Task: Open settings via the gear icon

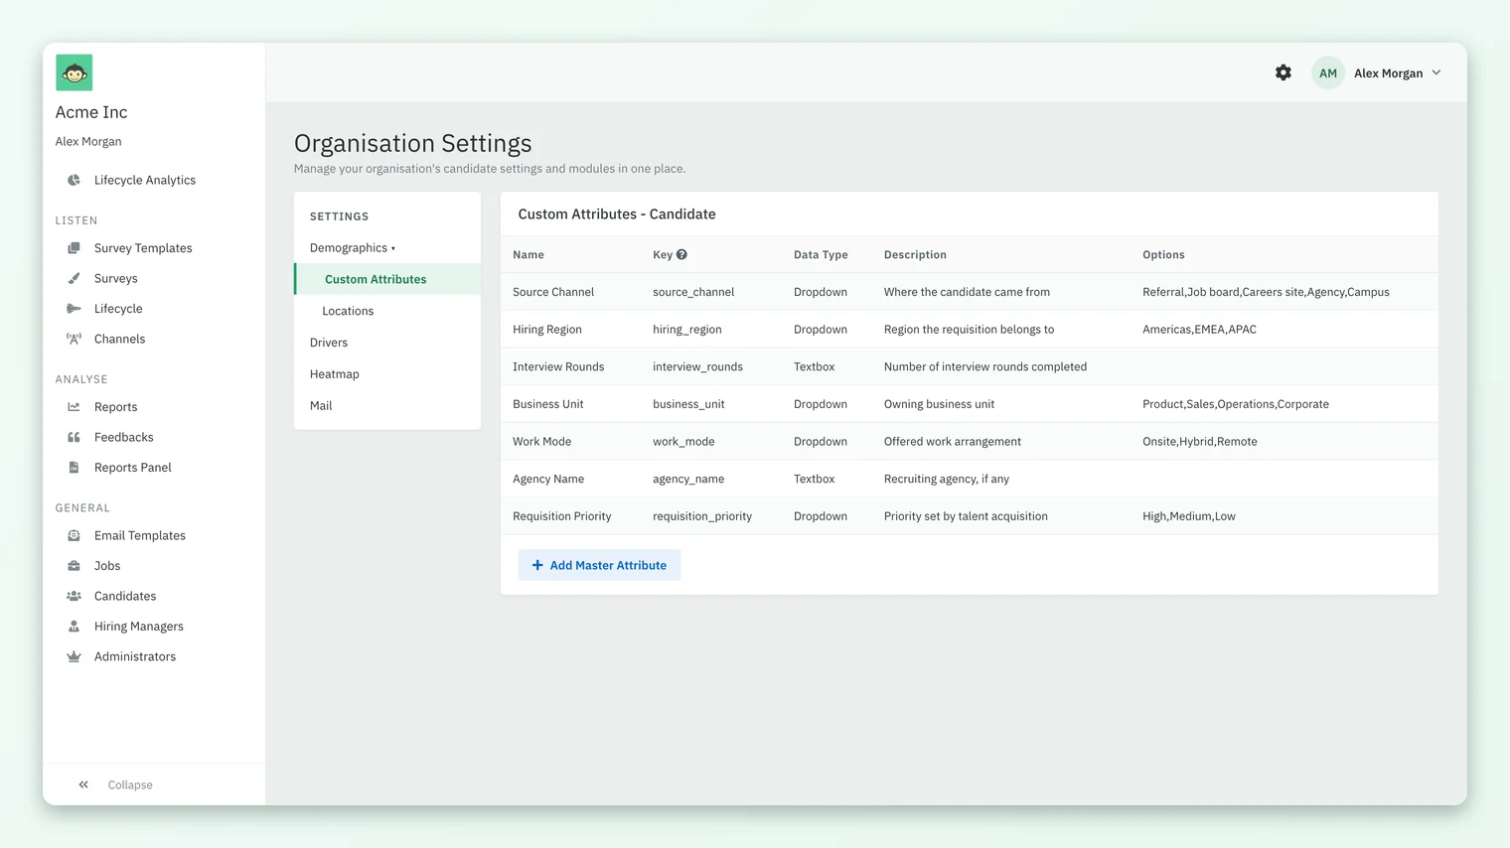Action: [x=1283, y=72]
